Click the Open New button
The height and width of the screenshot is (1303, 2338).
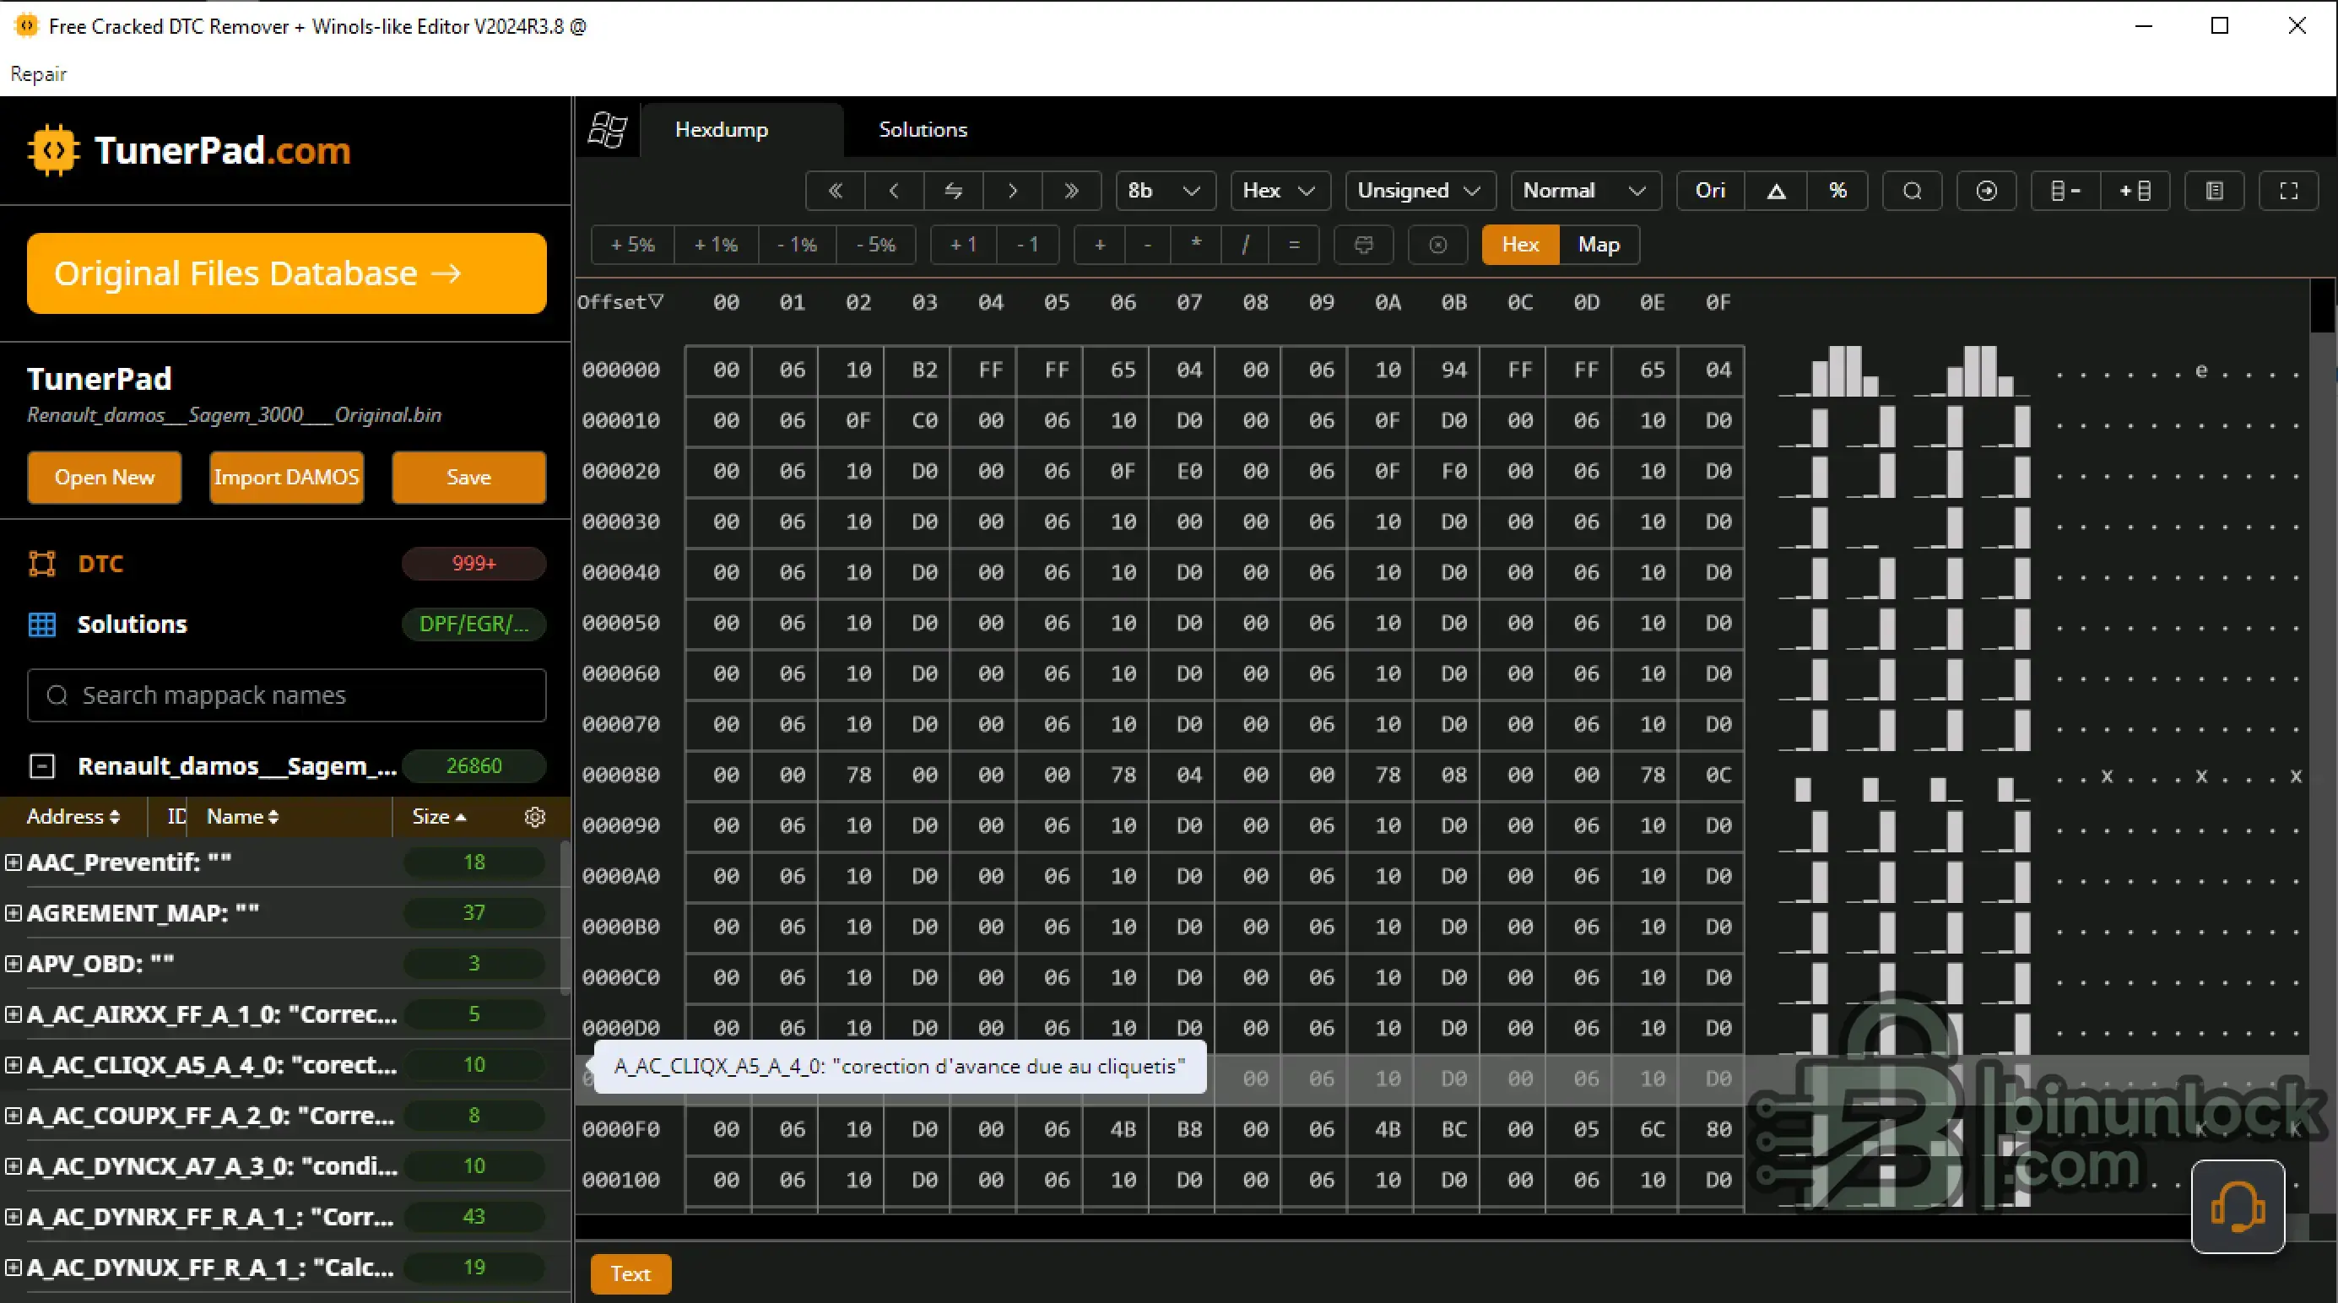click(x=105, y=478)
